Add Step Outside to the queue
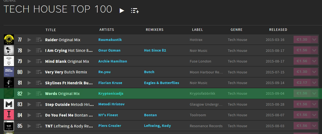The width and height of the screenshot is (322, 134). click(39, 105)
